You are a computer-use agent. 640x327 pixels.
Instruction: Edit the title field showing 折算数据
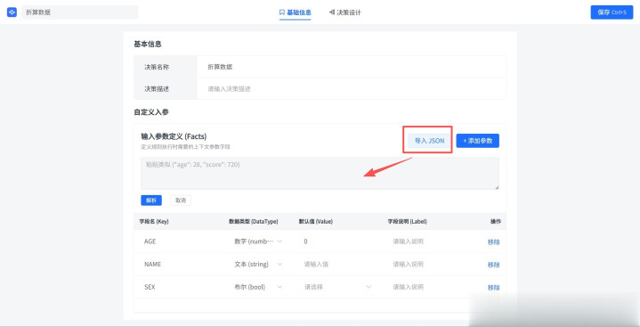point(79,12)
